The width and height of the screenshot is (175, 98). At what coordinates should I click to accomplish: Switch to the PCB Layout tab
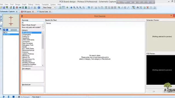(27, 11)
